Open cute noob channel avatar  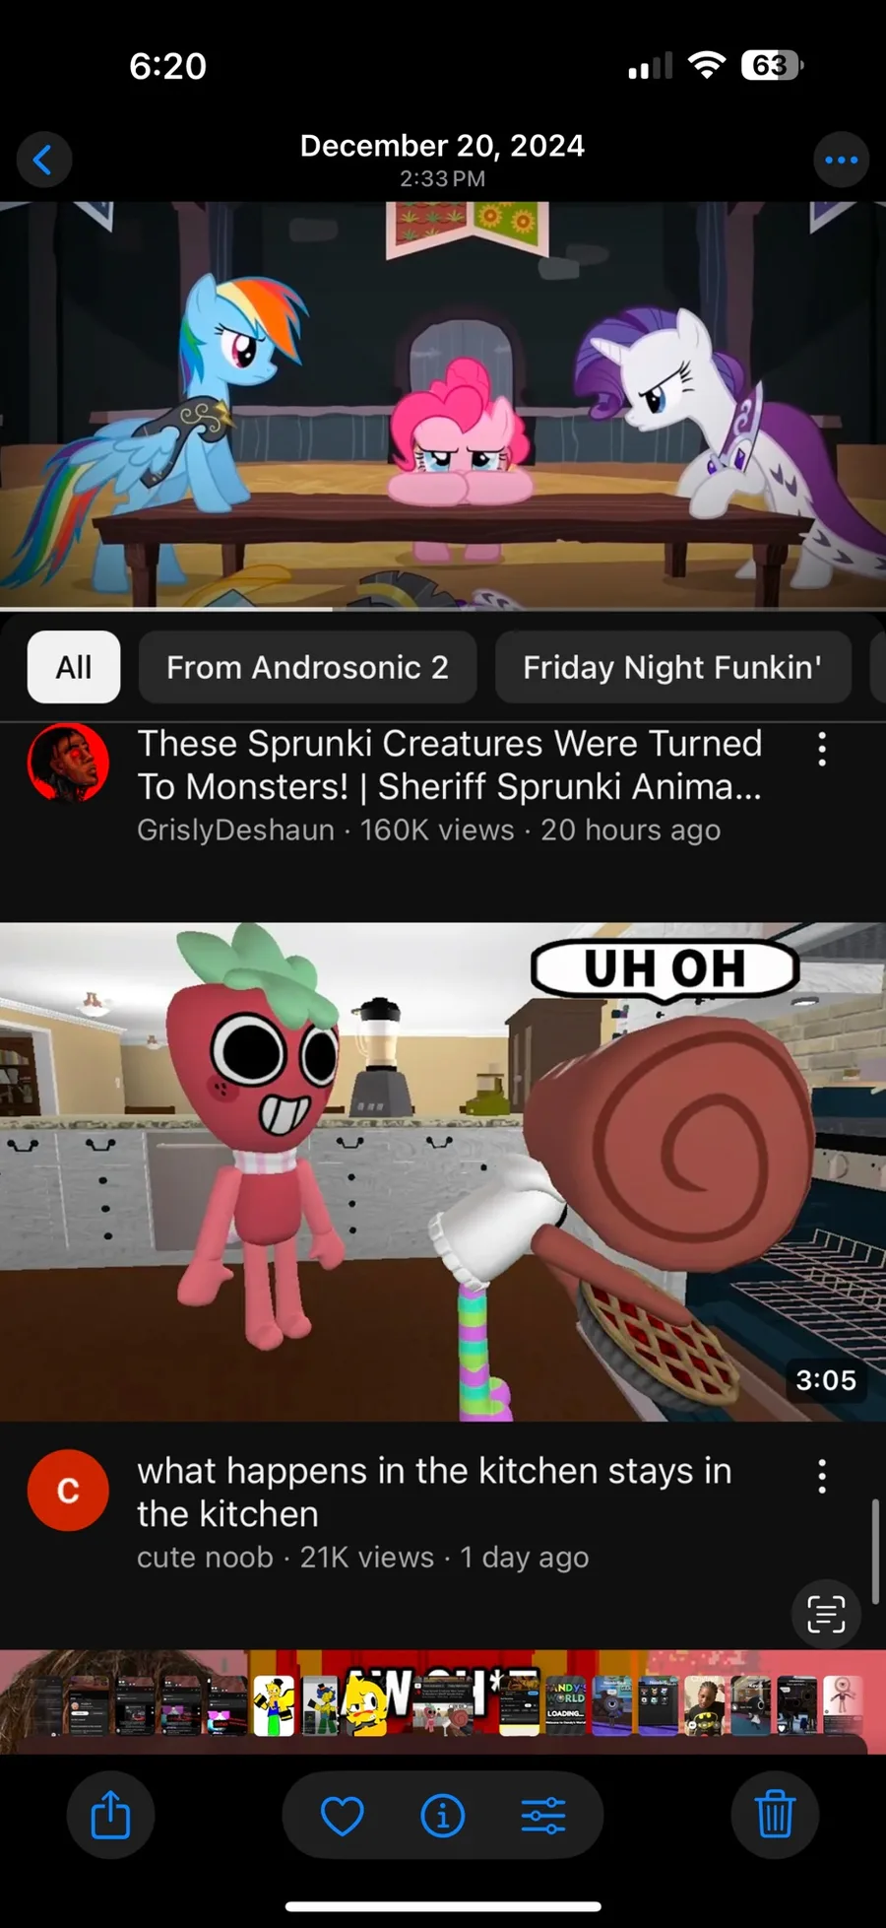tap(68, 1490)
